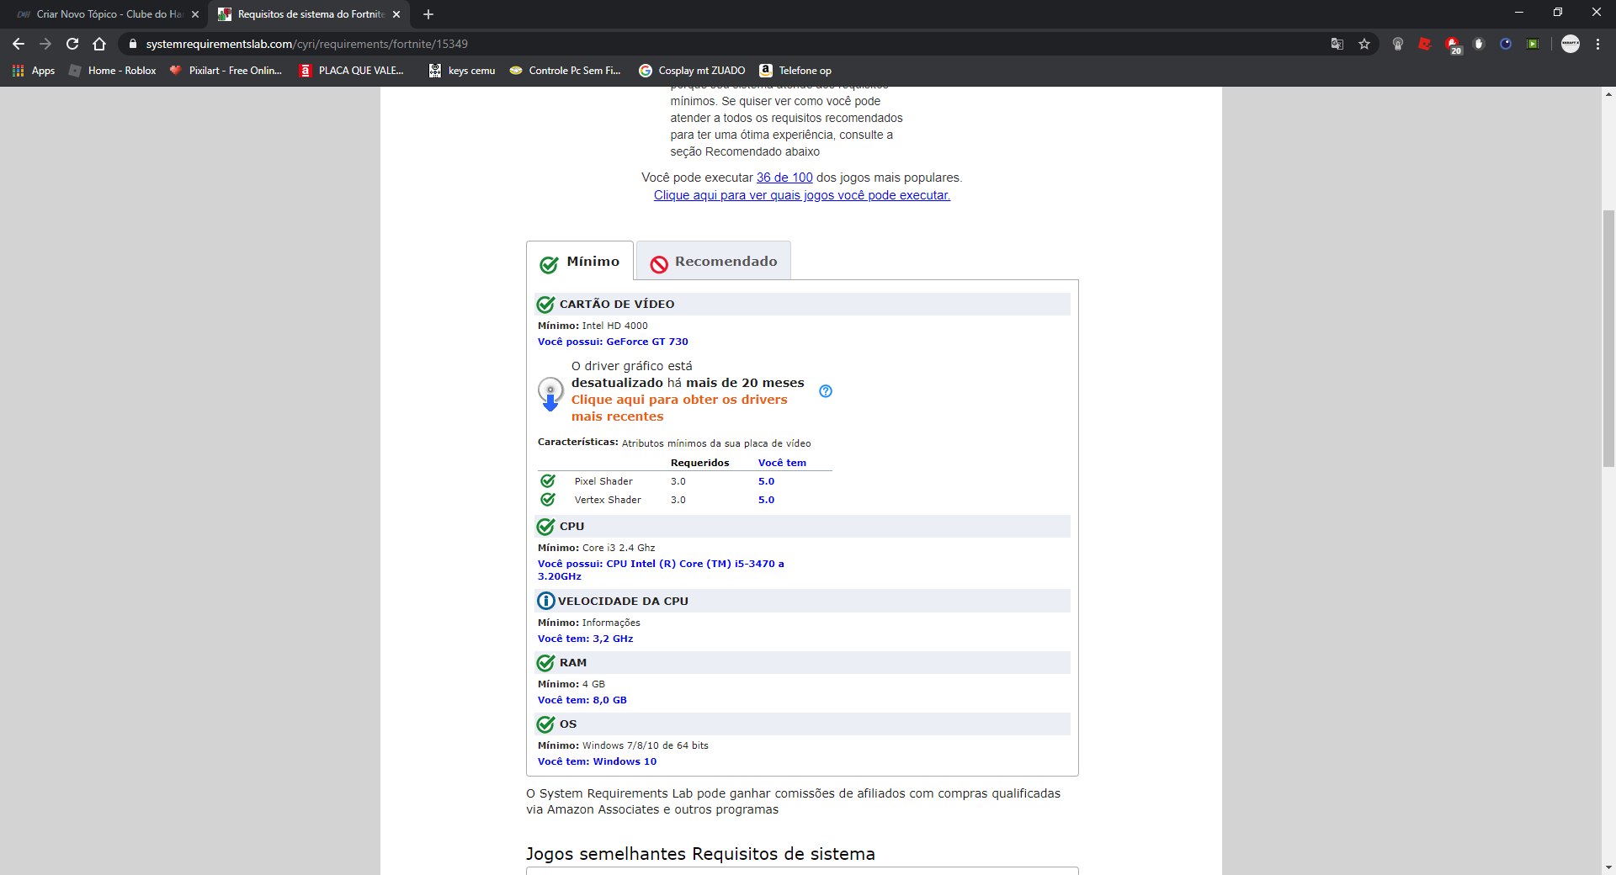Select the Mínimo requirements tab
This screenshot has width=1616, height=875.
pyautogui.click(x=580, y=262)
